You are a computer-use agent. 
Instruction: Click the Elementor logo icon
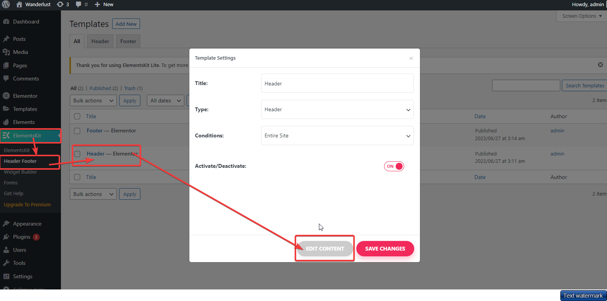point(6,96)
